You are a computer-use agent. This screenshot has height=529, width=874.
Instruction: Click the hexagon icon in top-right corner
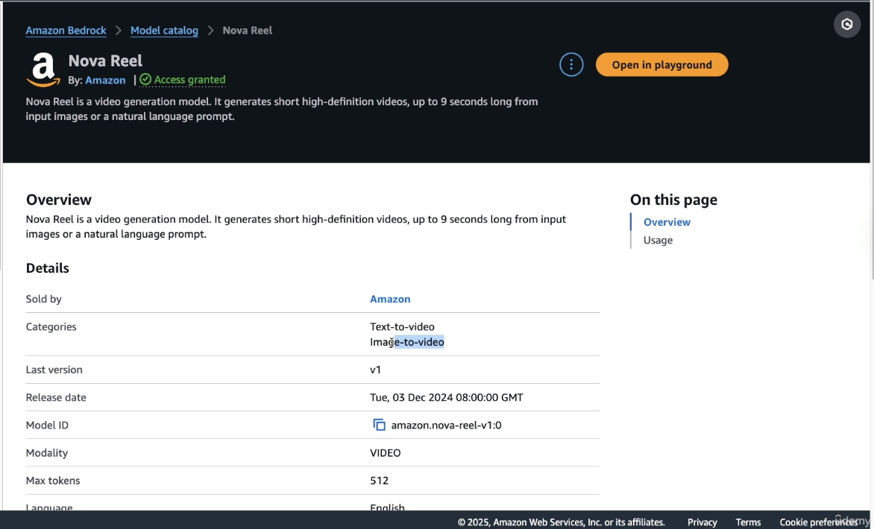coord(846,25)
